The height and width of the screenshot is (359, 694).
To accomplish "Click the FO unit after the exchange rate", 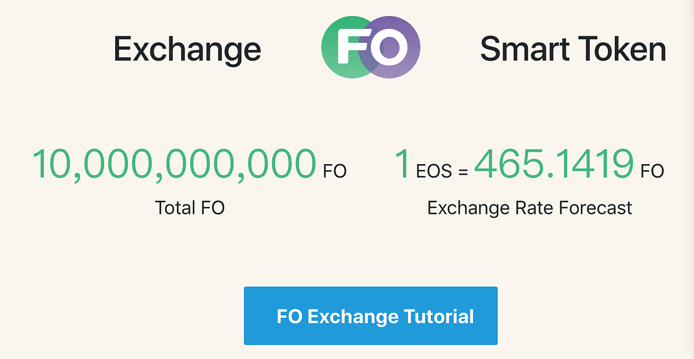I will (653, 171).
